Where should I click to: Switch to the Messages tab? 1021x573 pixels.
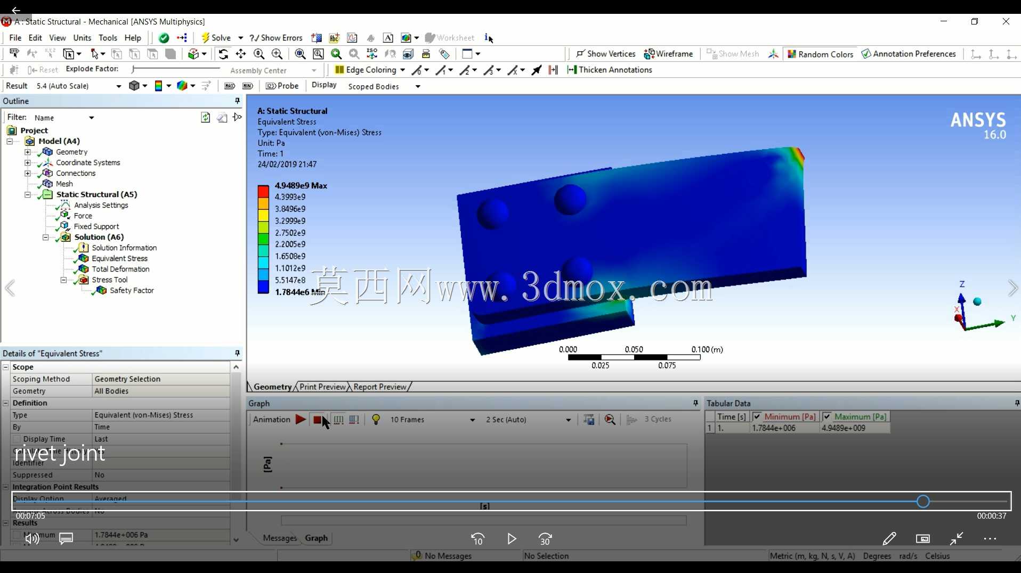(280, 538)
